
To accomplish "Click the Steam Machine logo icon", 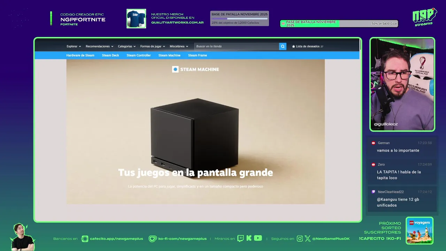I will (x=175, y=69).
